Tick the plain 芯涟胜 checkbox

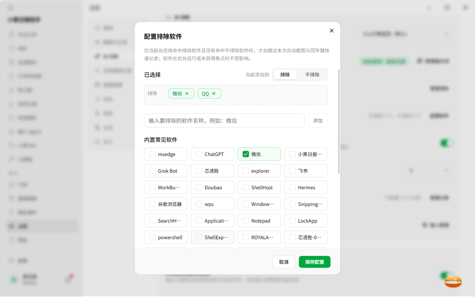199,171
